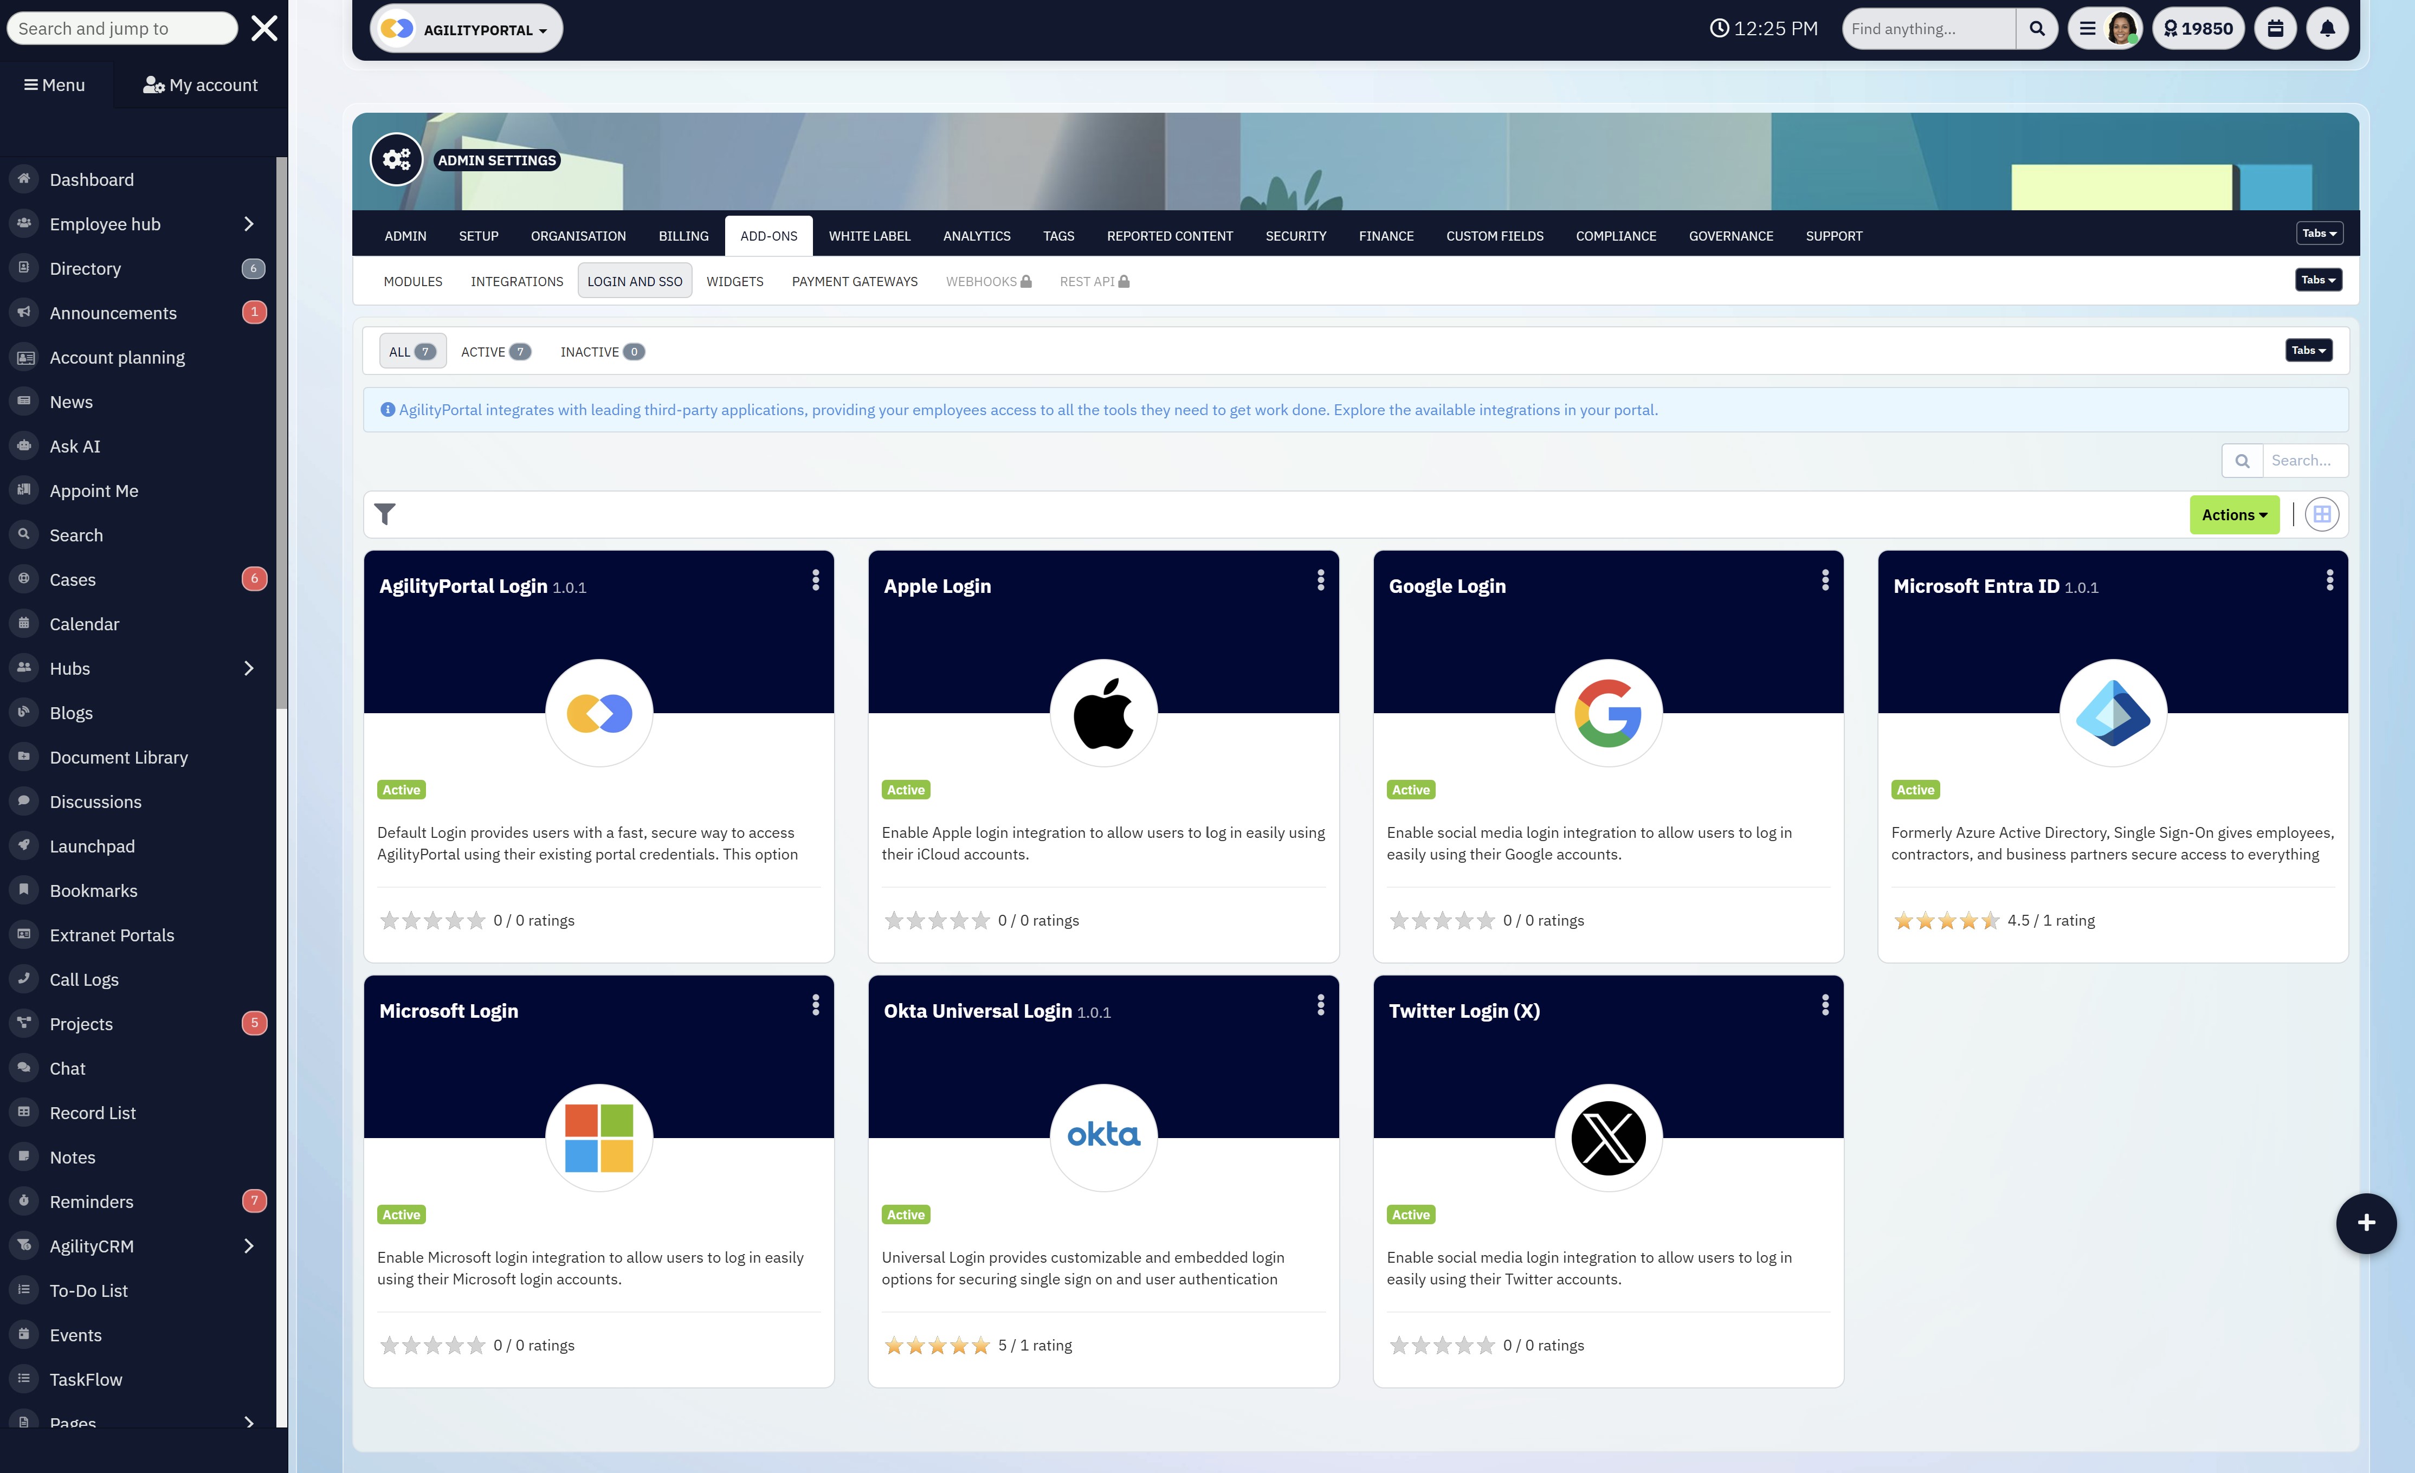2415x1473 pixels.
Task: Open Apple Login card options menu
Action: point(1320,580)
